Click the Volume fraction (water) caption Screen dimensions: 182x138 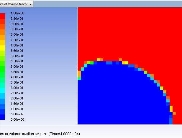coord(27,134)
